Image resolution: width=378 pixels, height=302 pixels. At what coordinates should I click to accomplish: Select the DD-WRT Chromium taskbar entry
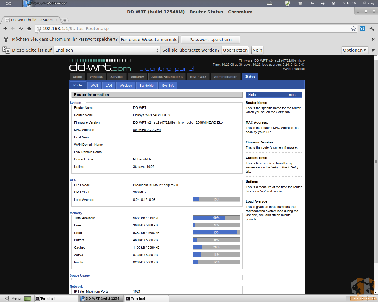click(102, 298)
